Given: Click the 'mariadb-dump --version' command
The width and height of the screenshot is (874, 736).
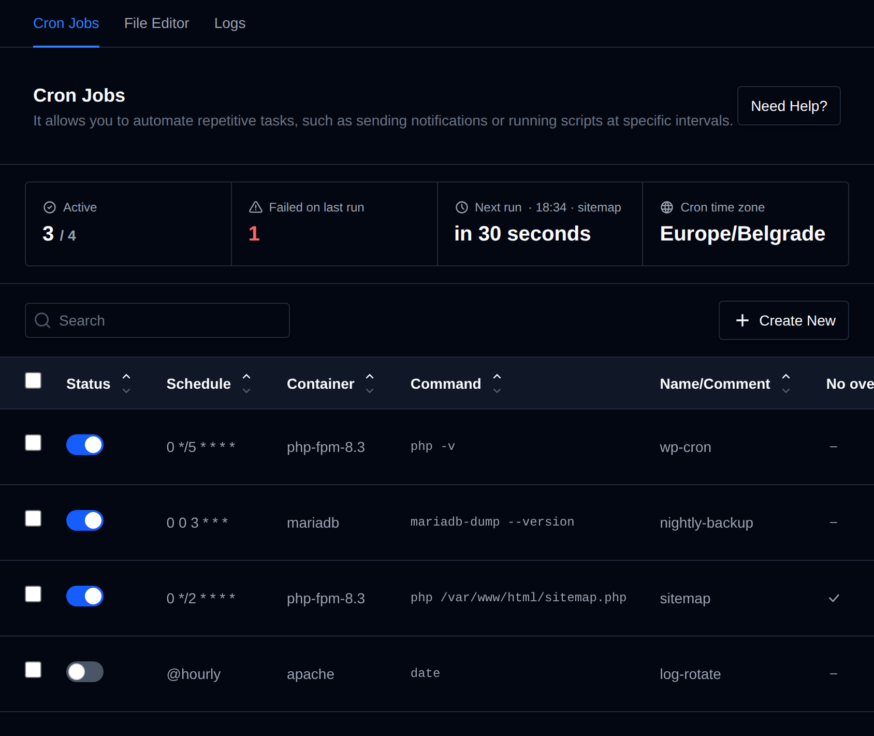Looking at the screenshot, I should tap(492, 522).
